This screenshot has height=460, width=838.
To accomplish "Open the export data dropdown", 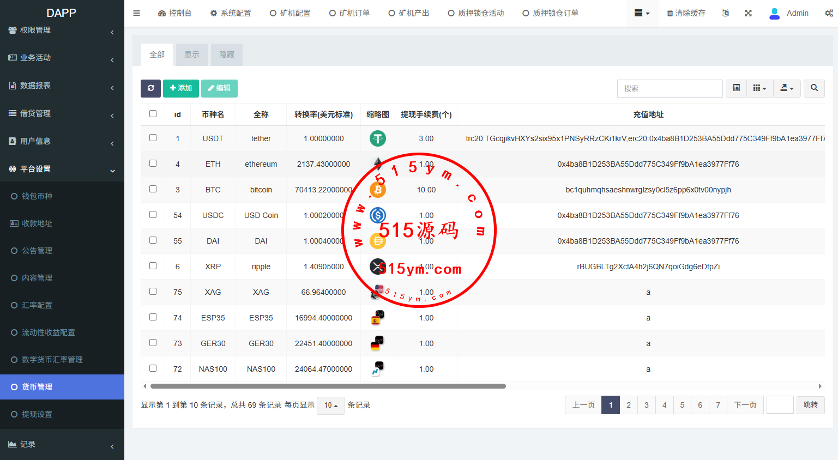I will pos(786,88).
